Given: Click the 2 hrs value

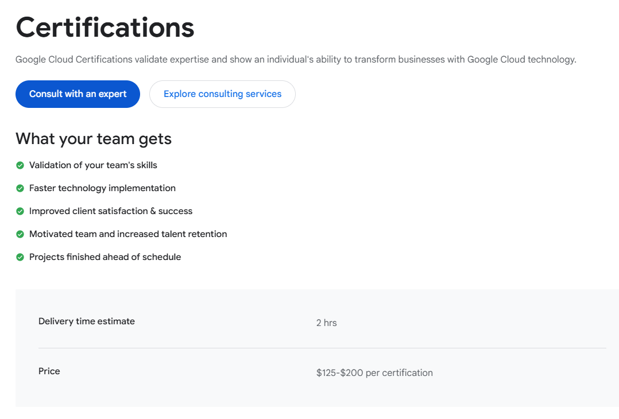Looking at the screenshot, I should click(x=327, y=323).
